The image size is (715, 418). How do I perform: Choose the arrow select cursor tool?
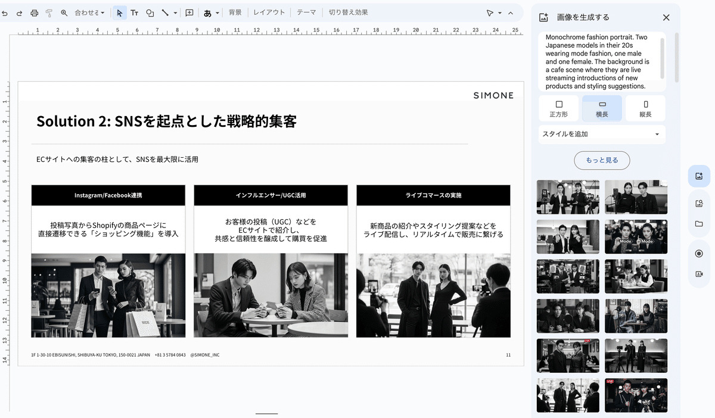[120, 13]
